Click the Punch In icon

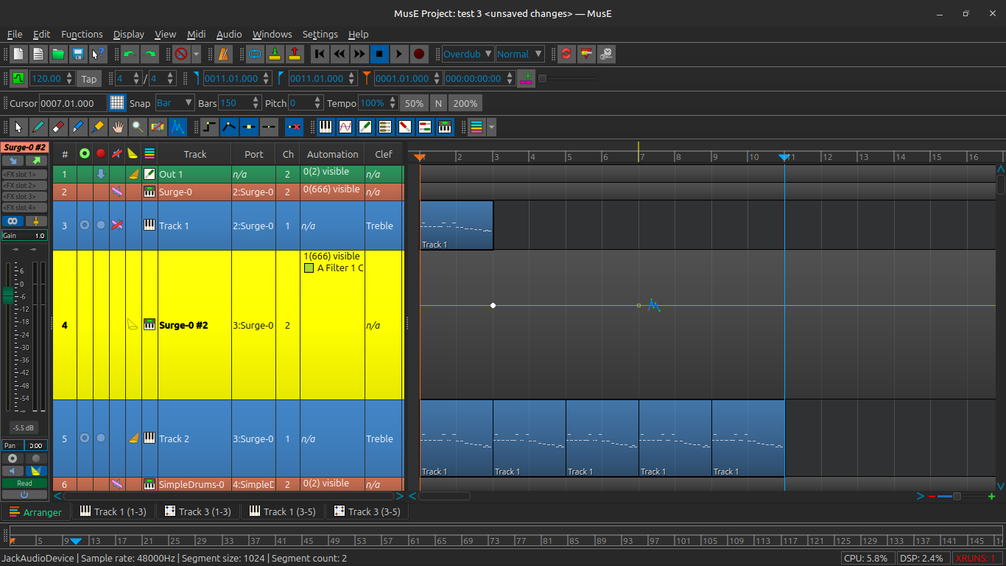[275, 54]
